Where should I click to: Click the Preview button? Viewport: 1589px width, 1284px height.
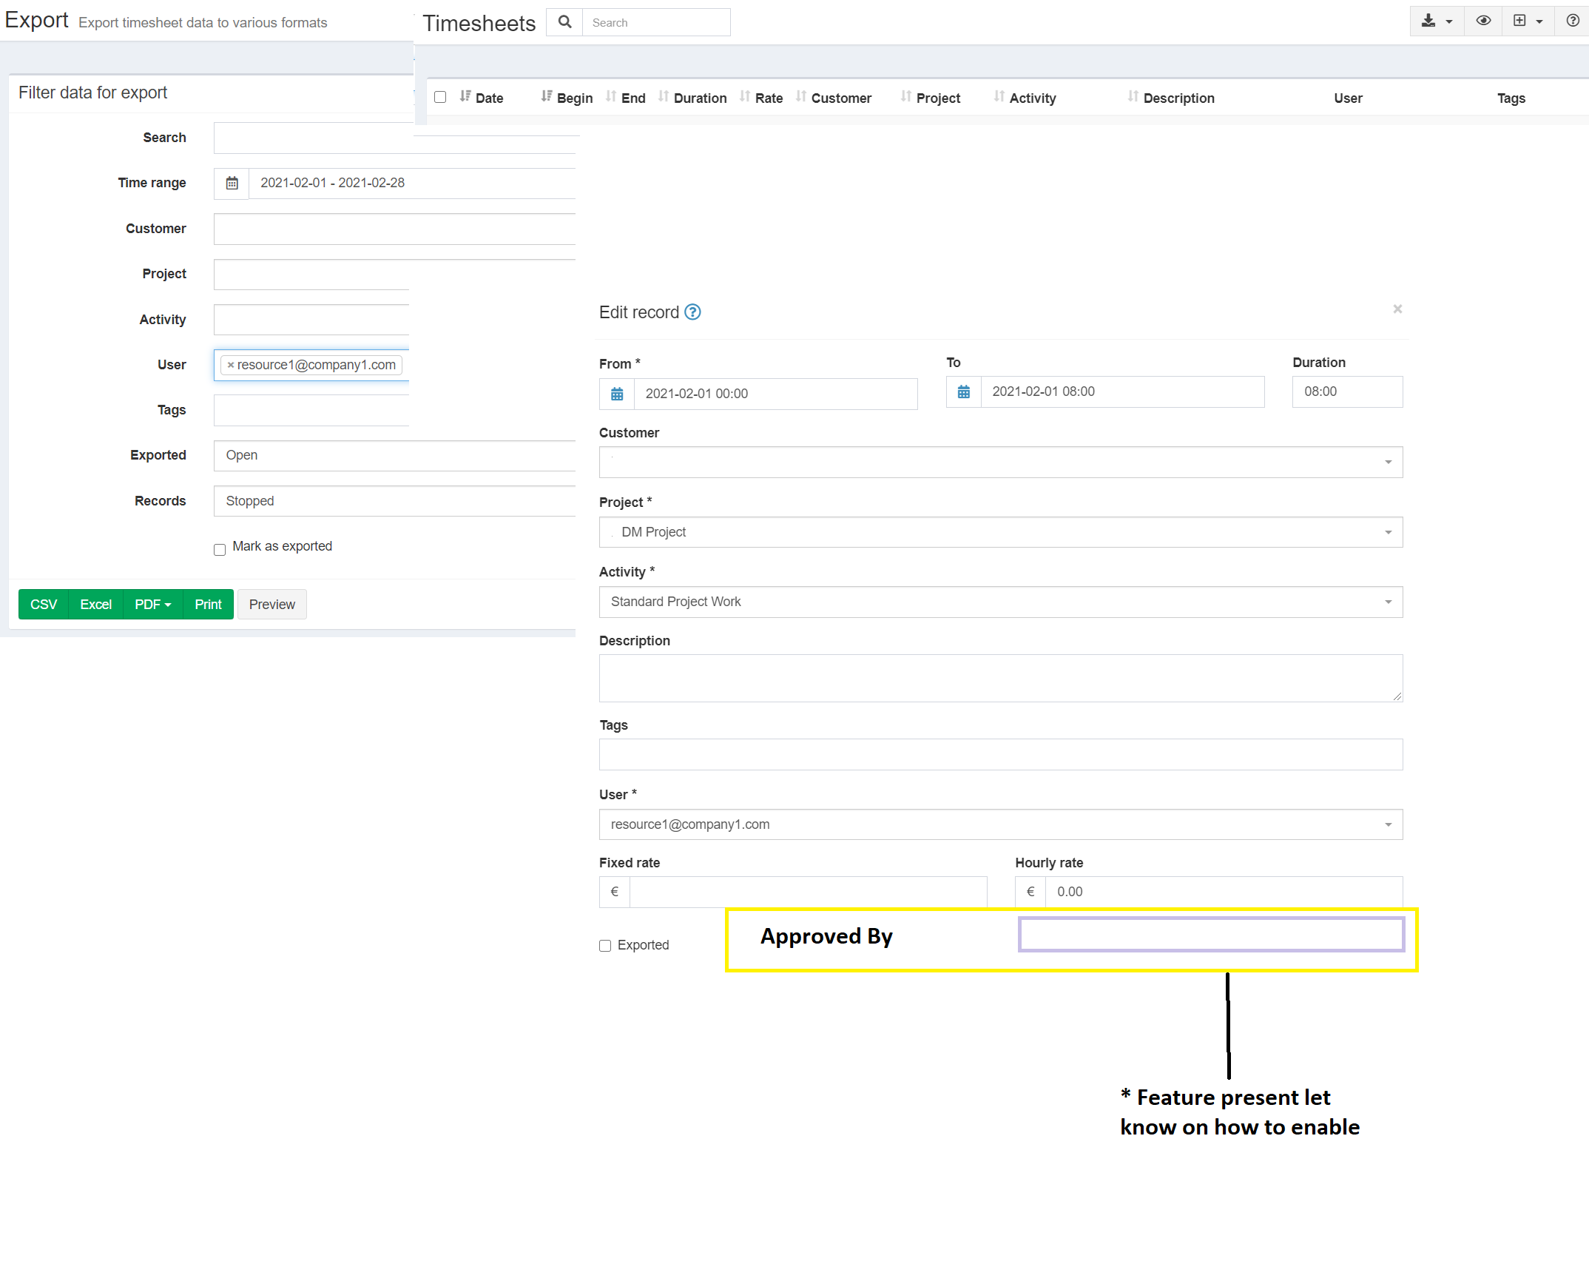(x=271, y=604)
